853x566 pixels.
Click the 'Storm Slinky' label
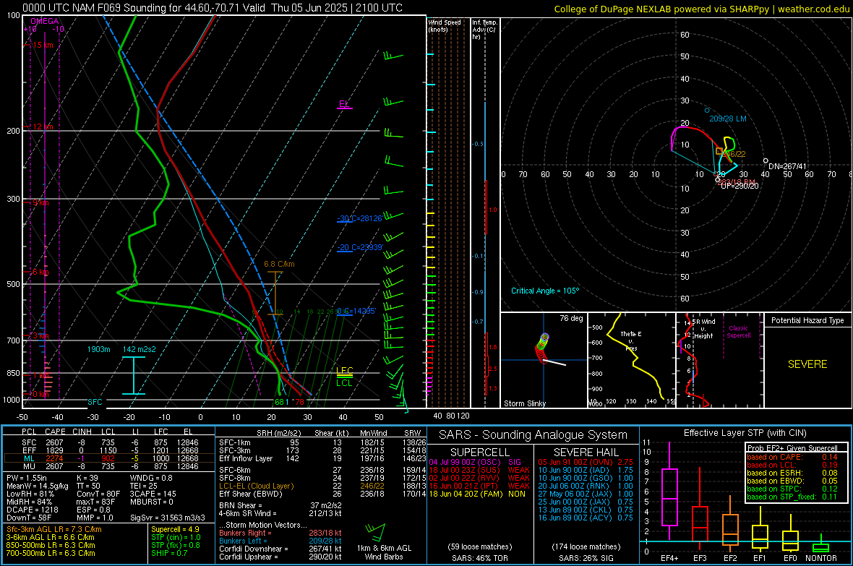click(525, 403)
